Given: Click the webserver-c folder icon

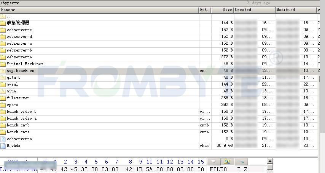Looking at the screenshot, I should pyautogui.click(x=3, y=44).
